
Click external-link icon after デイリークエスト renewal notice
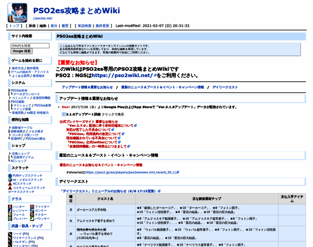click(x=159, y=191)
